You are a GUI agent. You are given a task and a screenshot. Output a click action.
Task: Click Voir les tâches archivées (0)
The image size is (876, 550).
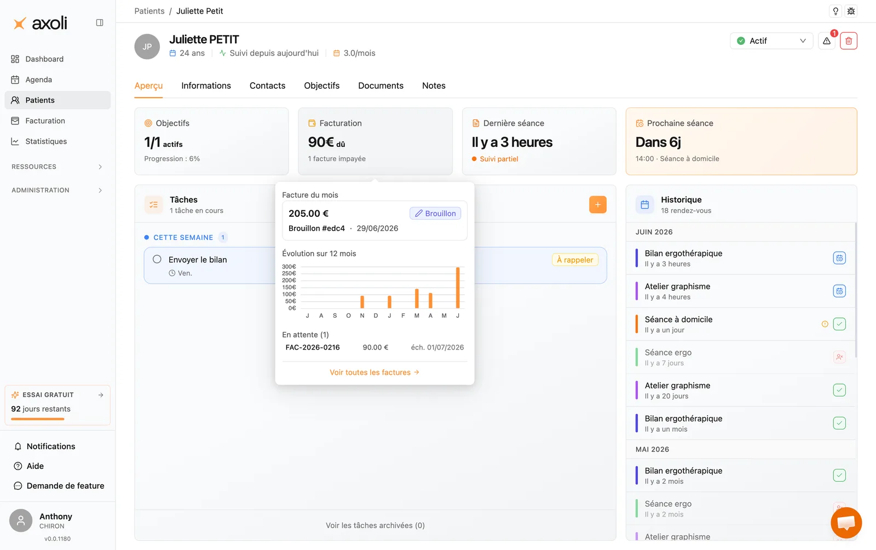pyautogui.click(x=376, y=525)
